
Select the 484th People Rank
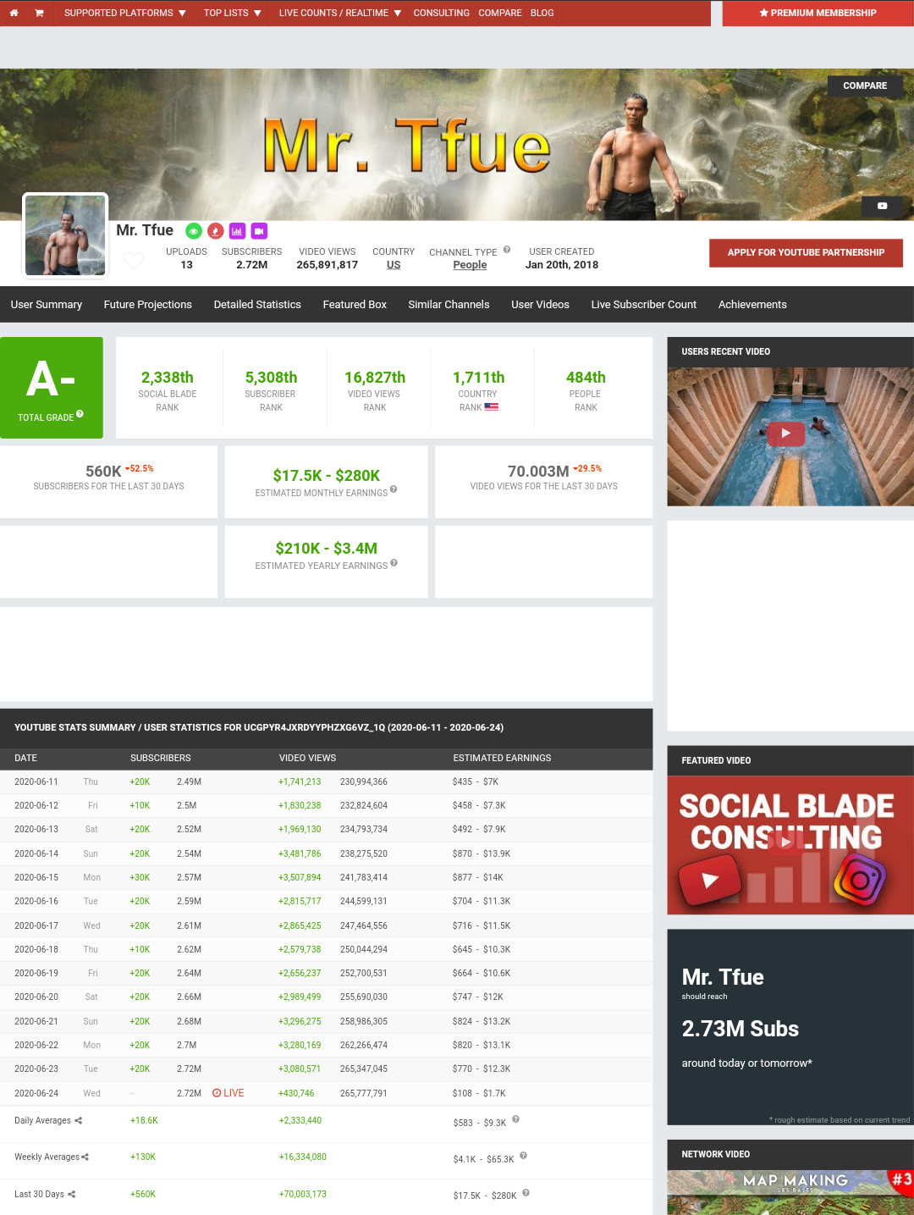[x=586, y=378]
